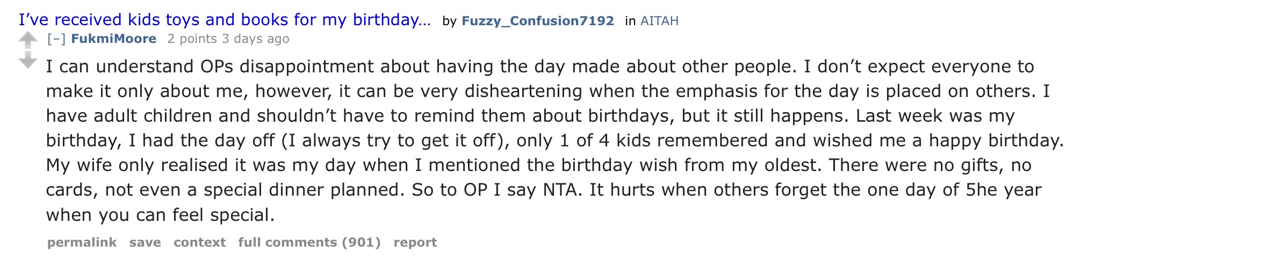The height and width of the screenshot is (260, 1268).
Task: Open full comments (901) thread
Action: 309,242
